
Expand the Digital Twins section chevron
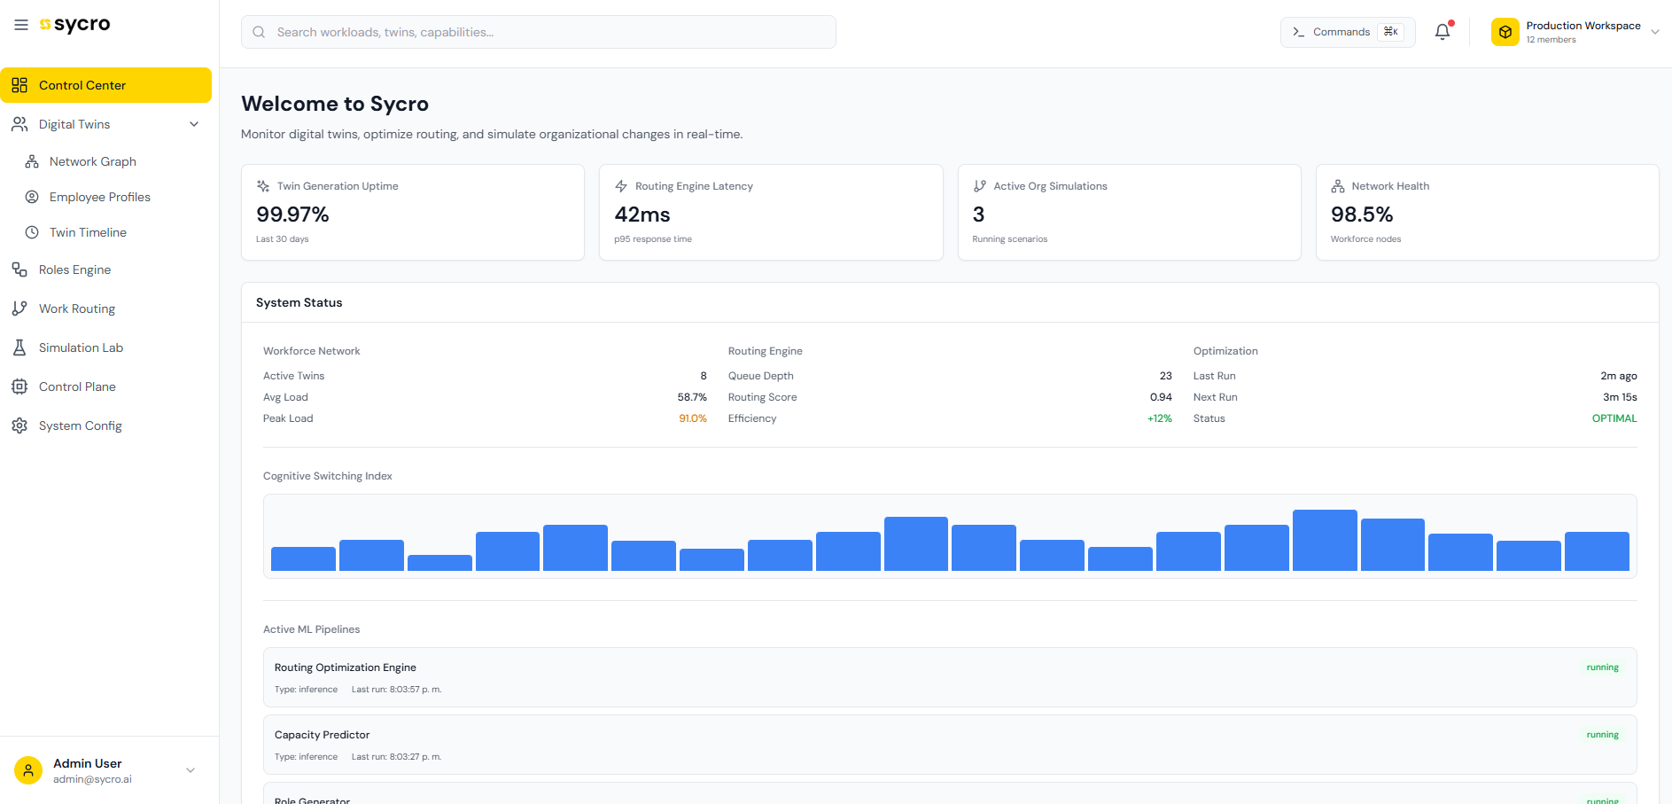(x=194, y=123)
